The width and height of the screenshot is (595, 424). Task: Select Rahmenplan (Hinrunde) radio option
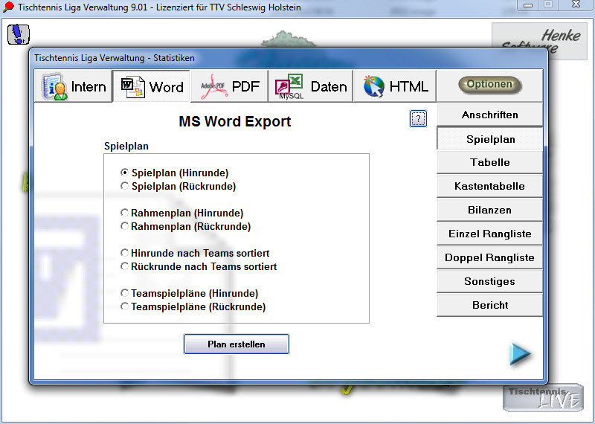pos(125,213)
